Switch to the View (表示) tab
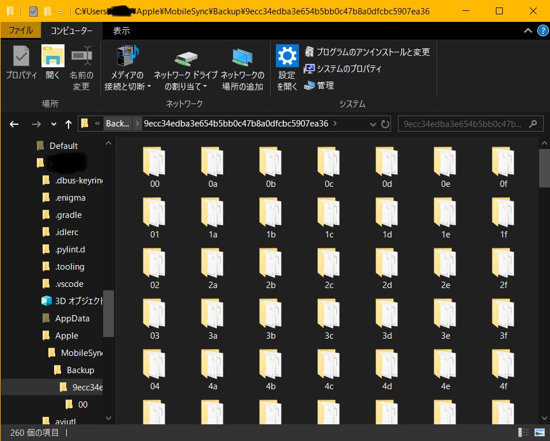This screenshot has width=550, height=441. [121, 31]
